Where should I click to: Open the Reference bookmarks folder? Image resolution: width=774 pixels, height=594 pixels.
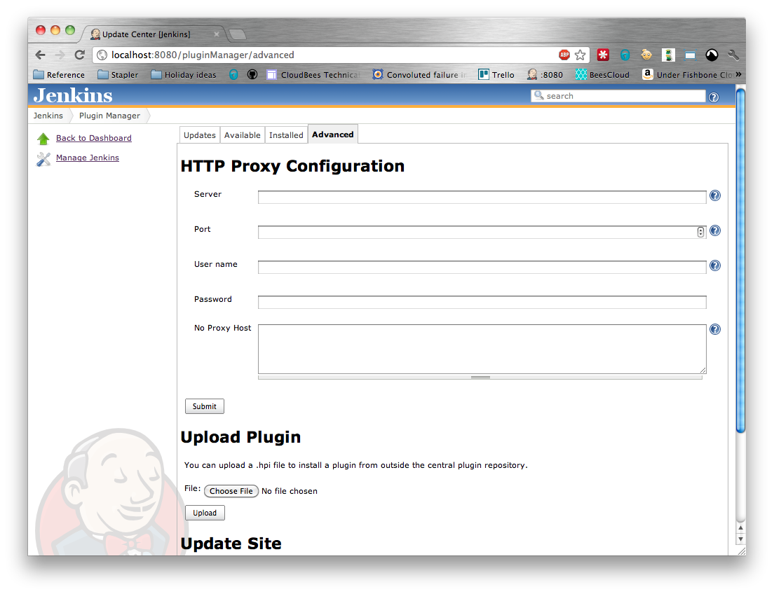coord(59,74)
